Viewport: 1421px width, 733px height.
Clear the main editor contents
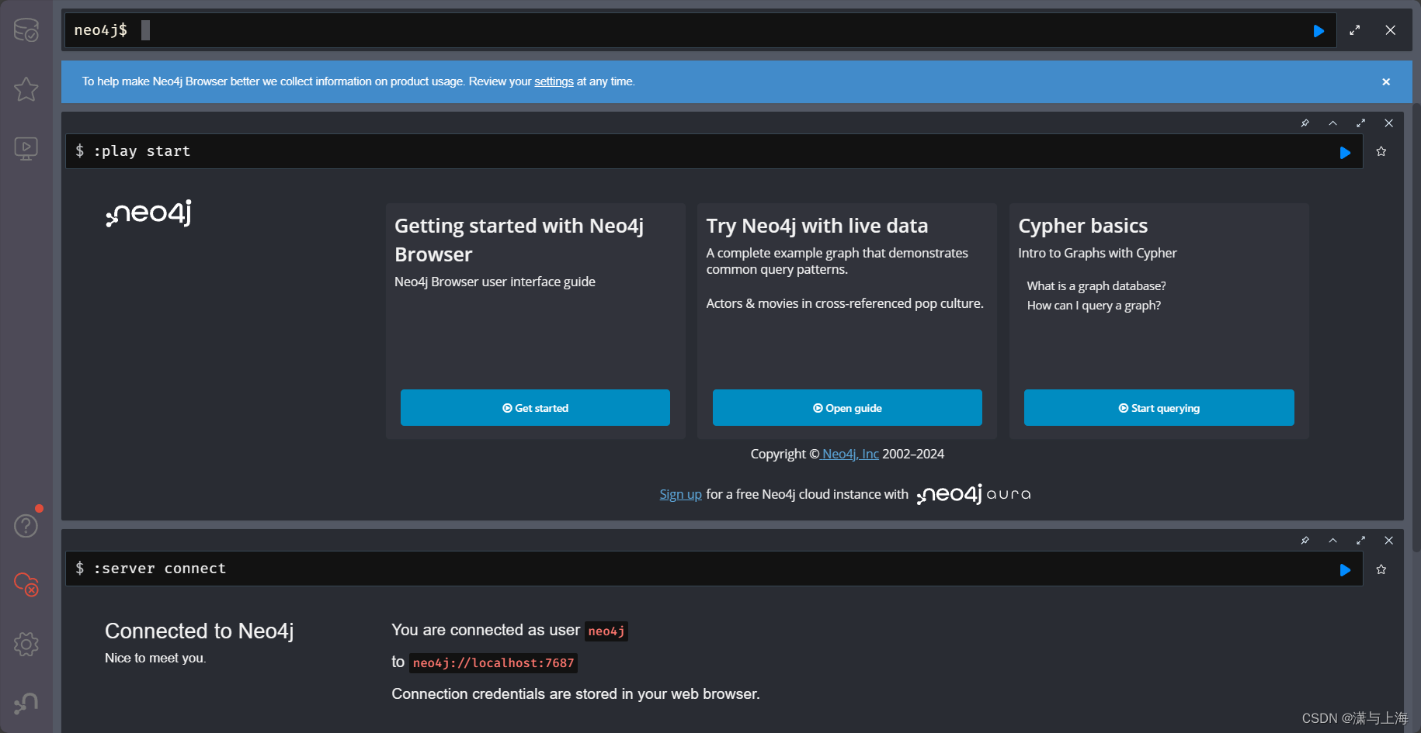click(x=1391, y=30)
